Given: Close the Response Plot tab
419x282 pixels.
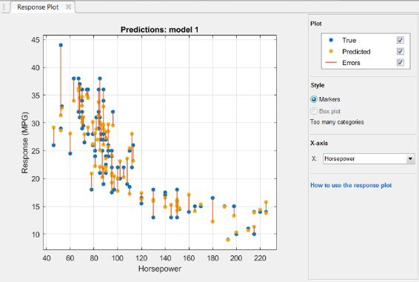Looking at the screenshot, I should coord(68,7).
